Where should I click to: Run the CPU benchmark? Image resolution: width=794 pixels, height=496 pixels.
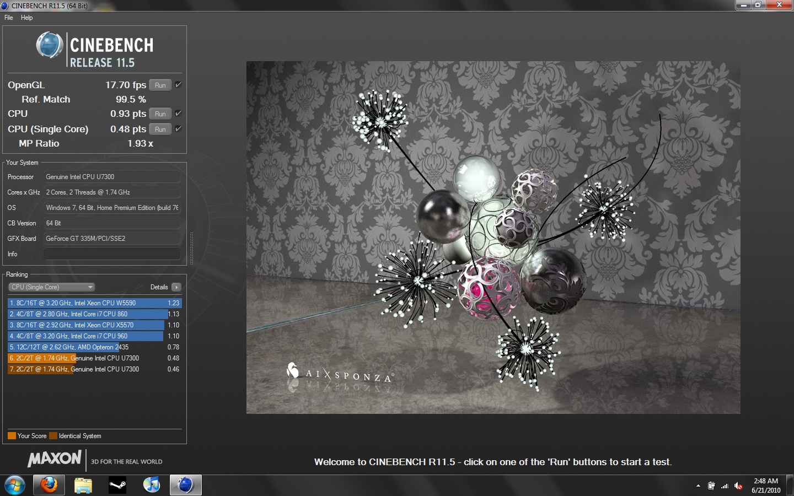(x=160, y=114)
